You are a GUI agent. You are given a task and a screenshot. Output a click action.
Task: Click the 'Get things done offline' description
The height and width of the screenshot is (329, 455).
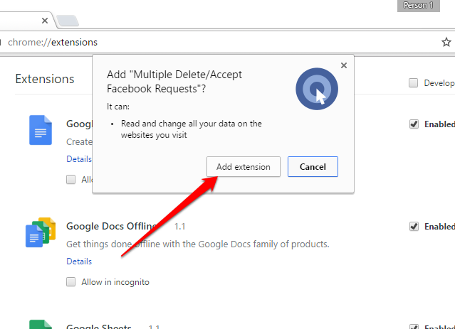(198, 244)
